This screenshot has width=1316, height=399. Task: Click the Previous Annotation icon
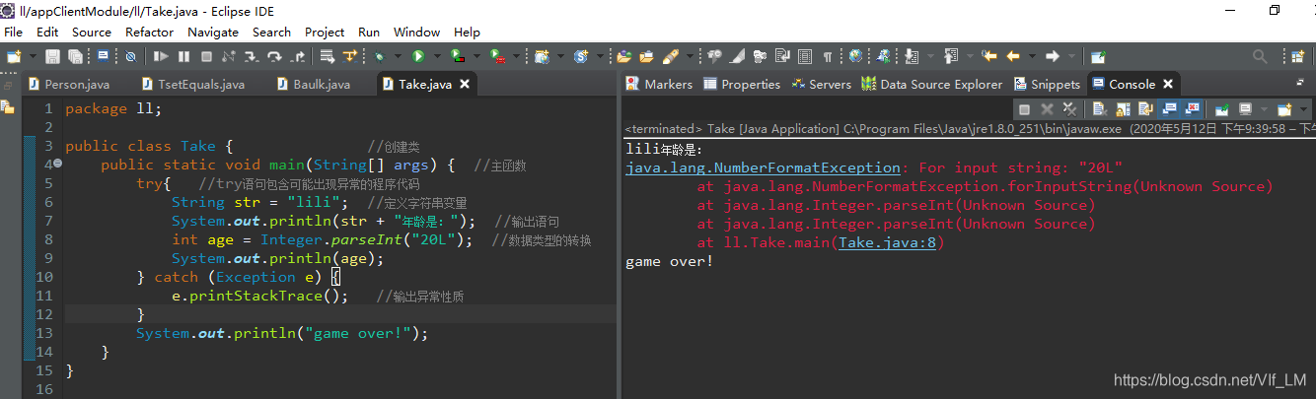pyautogui.click(x=951, y=56)
